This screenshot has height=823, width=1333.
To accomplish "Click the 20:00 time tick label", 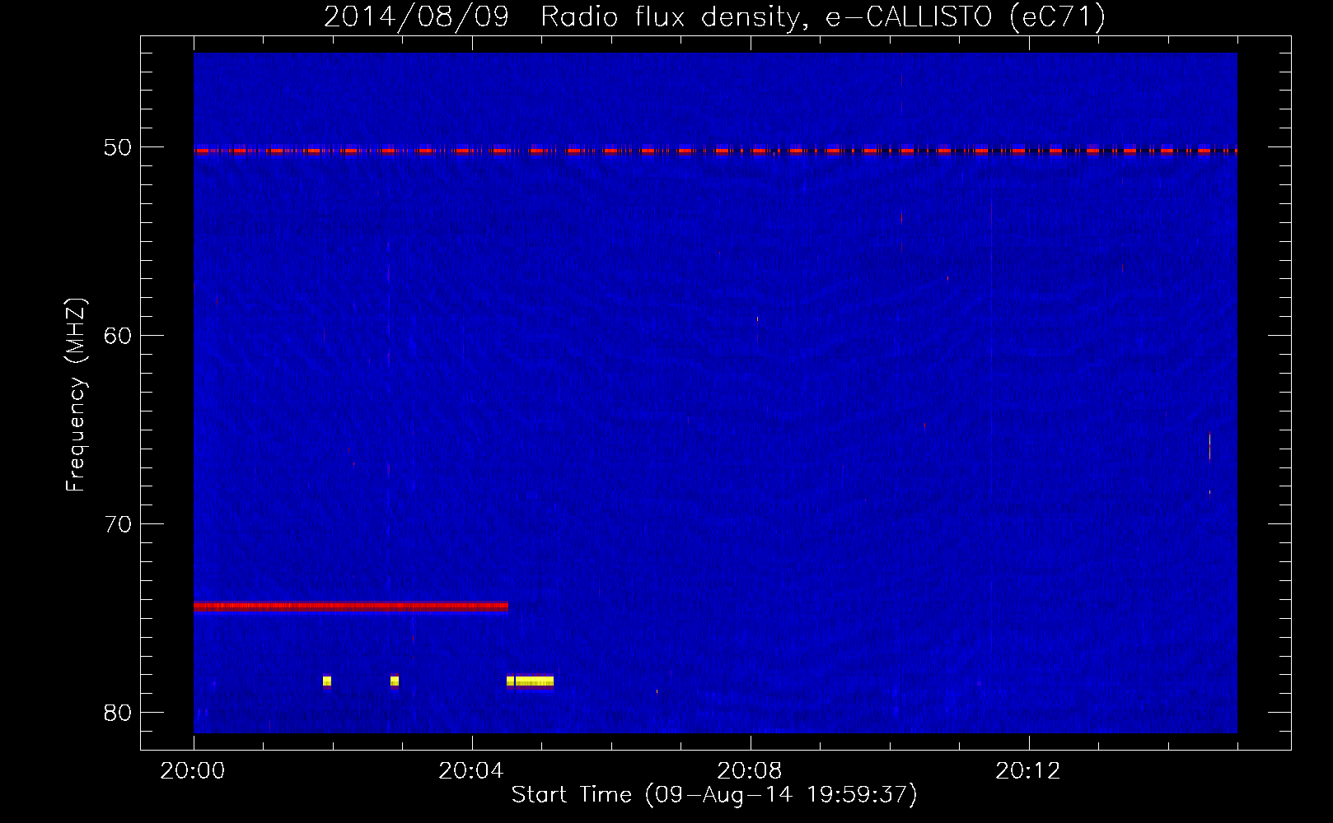I will click(193, 771).
